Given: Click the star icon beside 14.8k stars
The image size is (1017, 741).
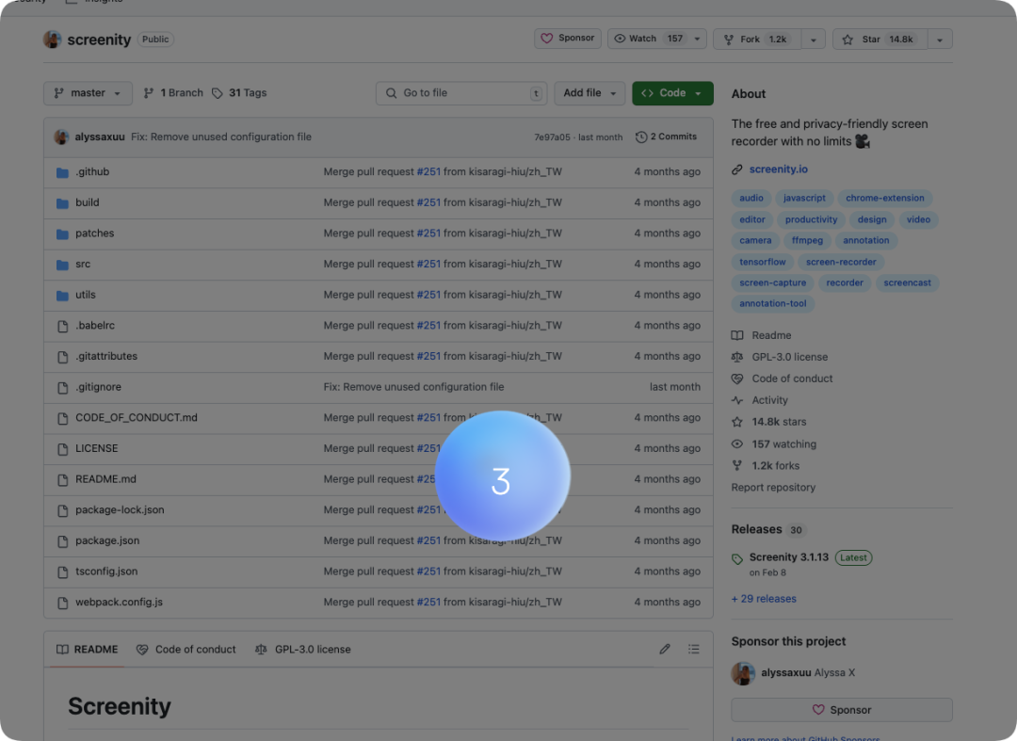Looking at the screenshot, I should (736, 422).
